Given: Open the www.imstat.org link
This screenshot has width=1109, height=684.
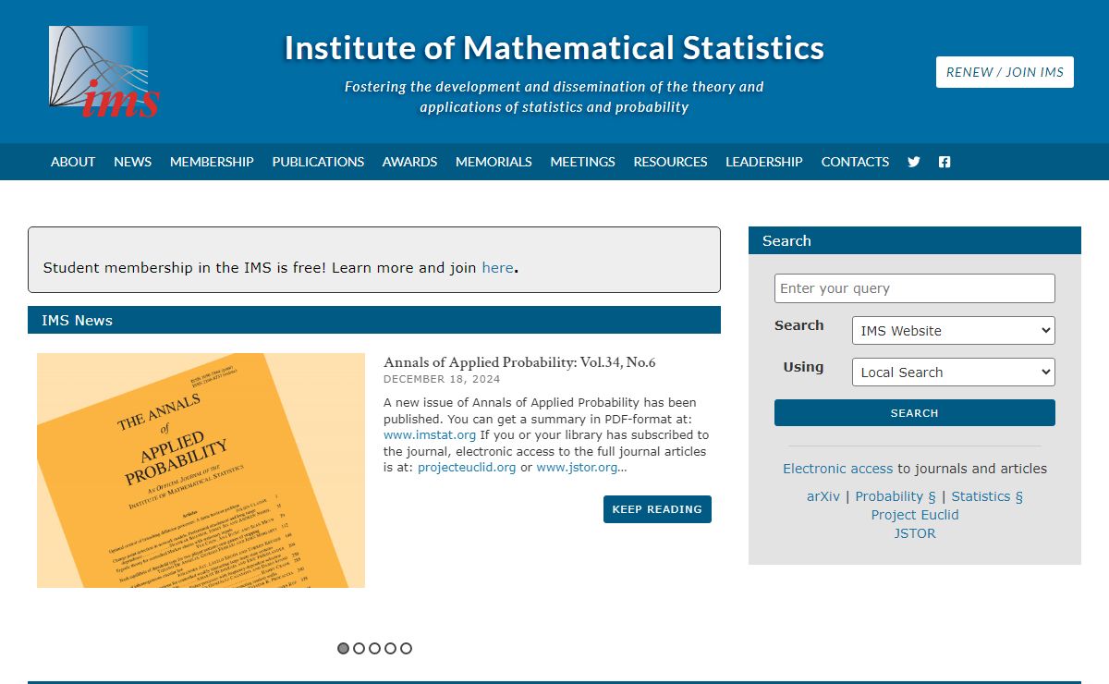Looking at the screenshot, I should [430, 435].
